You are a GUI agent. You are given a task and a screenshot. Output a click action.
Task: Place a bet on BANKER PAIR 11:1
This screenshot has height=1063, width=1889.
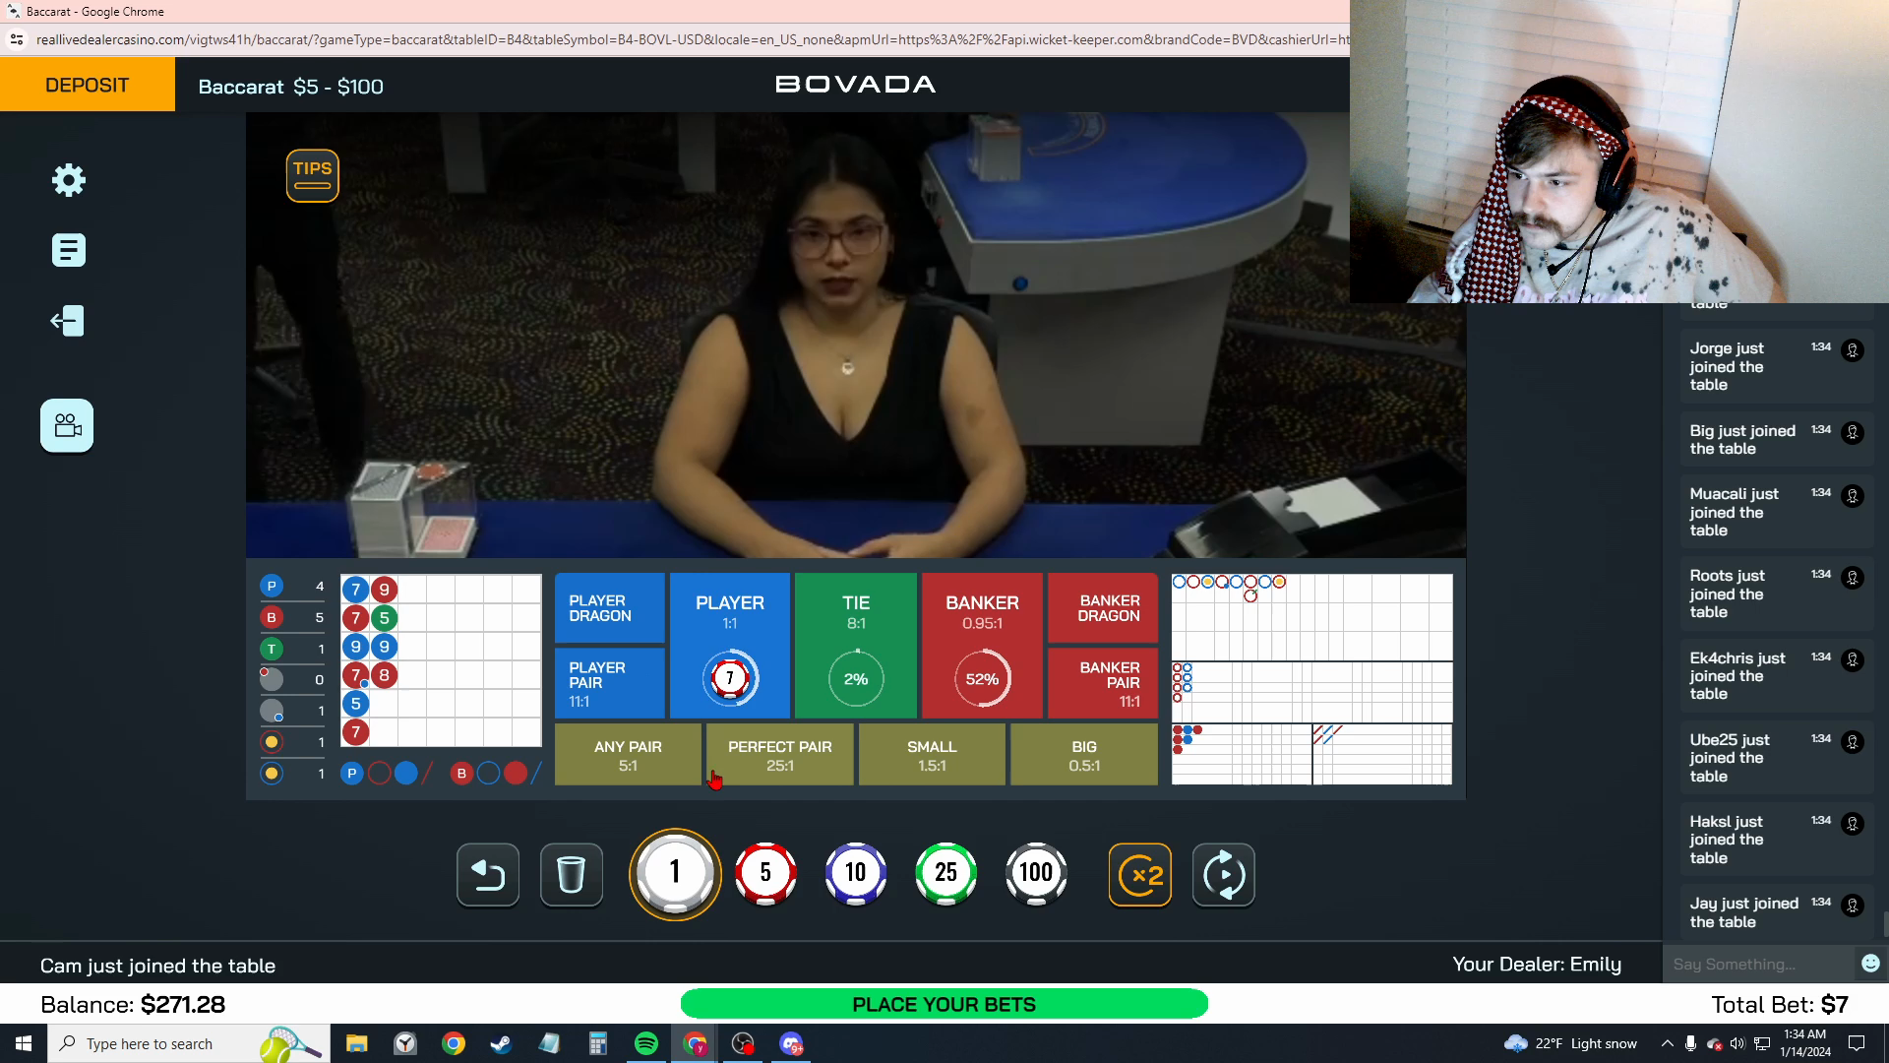click(1103, 683)
